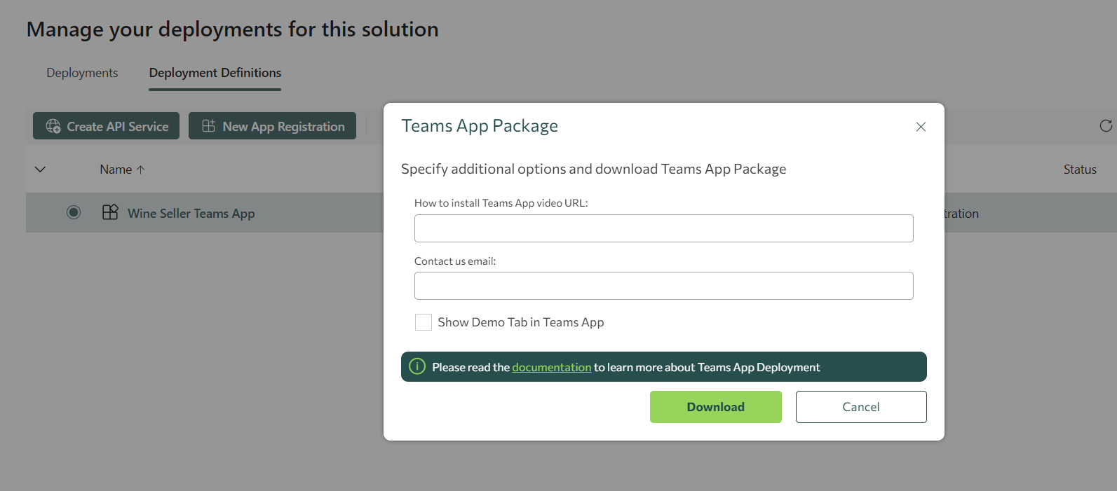
Task: Switch to the Deployments tab
Action: point(82,73)
